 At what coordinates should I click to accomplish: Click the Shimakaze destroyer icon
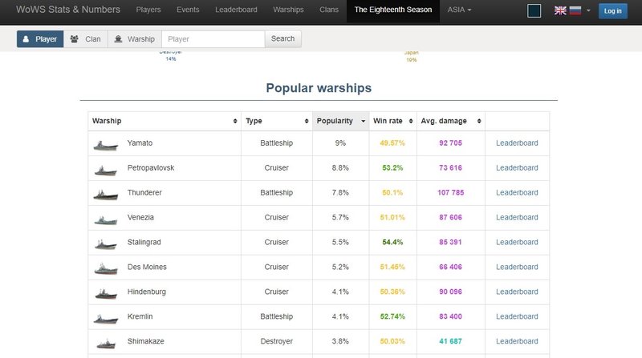106,344
